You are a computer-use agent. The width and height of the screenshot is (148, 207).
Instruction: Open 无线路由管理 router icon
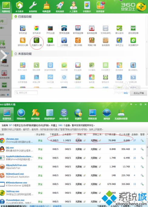(121, 114)
